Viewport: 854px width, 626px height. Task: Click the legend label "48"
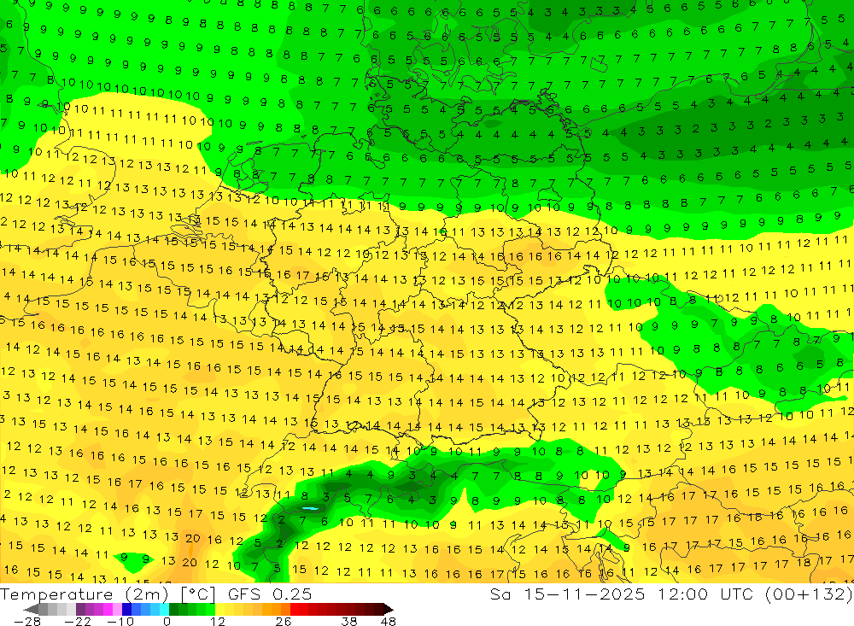tap(389, 622)
